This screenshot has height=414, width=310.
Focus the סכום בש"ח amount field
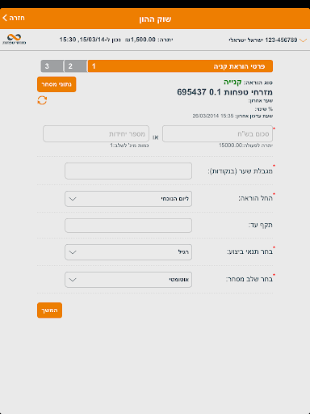tap(217, 133)
